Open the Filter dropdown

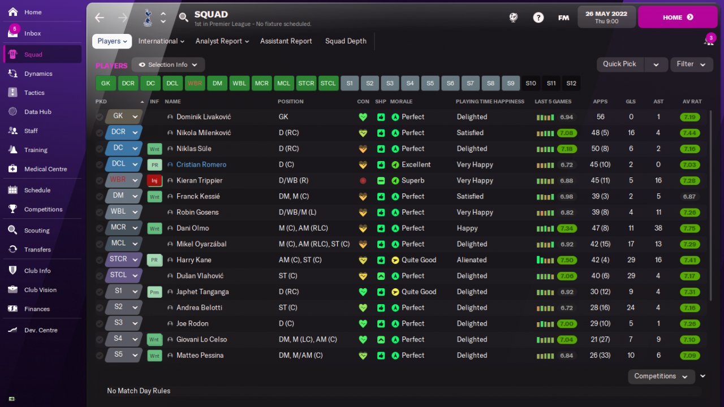coord(691,64)
